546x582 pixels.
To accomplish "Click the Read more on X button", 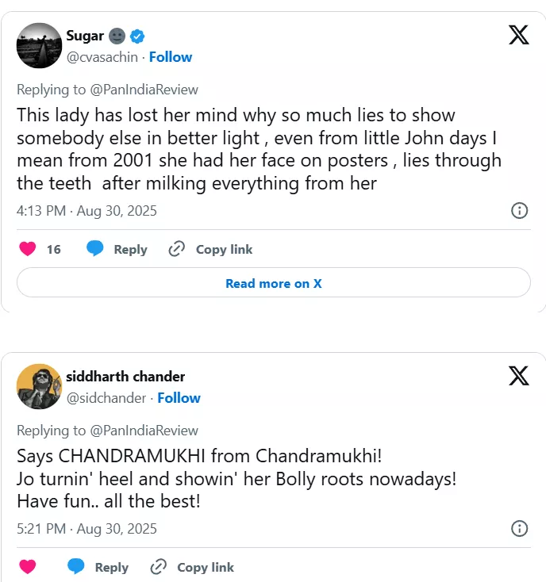I will [x=273, y=283].
